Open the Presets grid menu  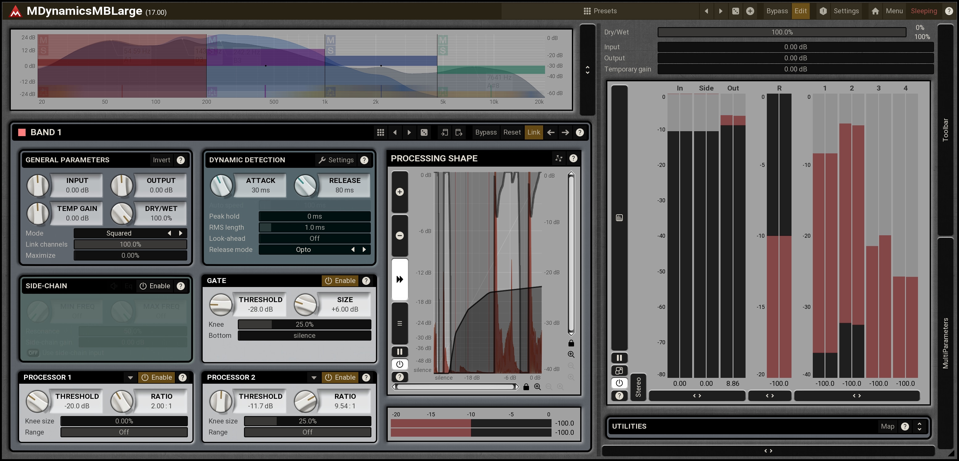click(x=600, y=11)
